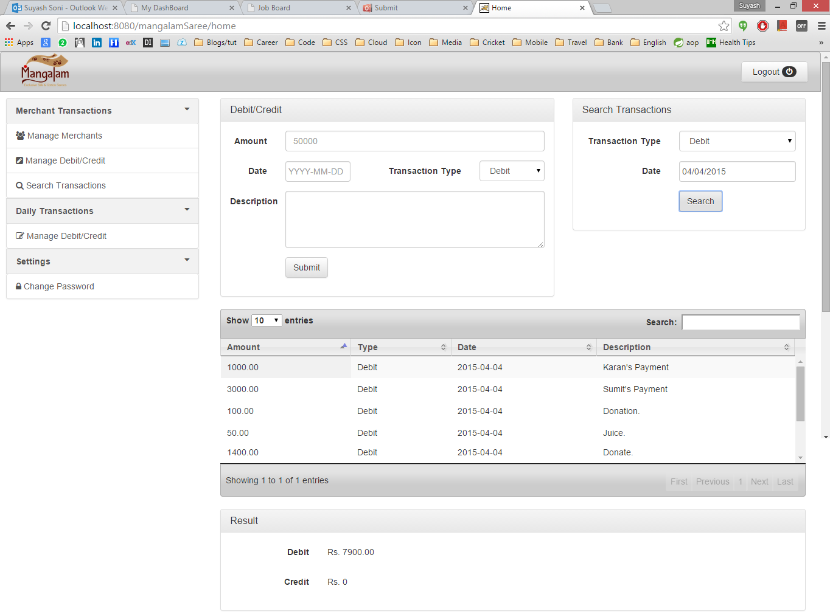This screenshot has width=830, height=614.
Task: Open the green 2 bookmark icon
Action: pyautogui.click(x=63, y=43)
